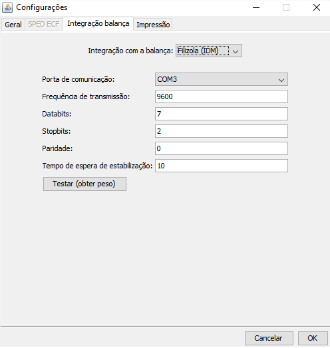Click the Java icon in title bar
This screenshot has height=348, width=330.
[x=7, y=7]
